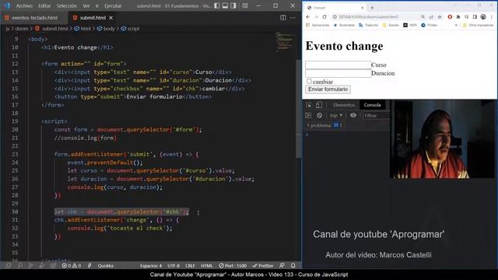Change language mode from HTML

207,266
